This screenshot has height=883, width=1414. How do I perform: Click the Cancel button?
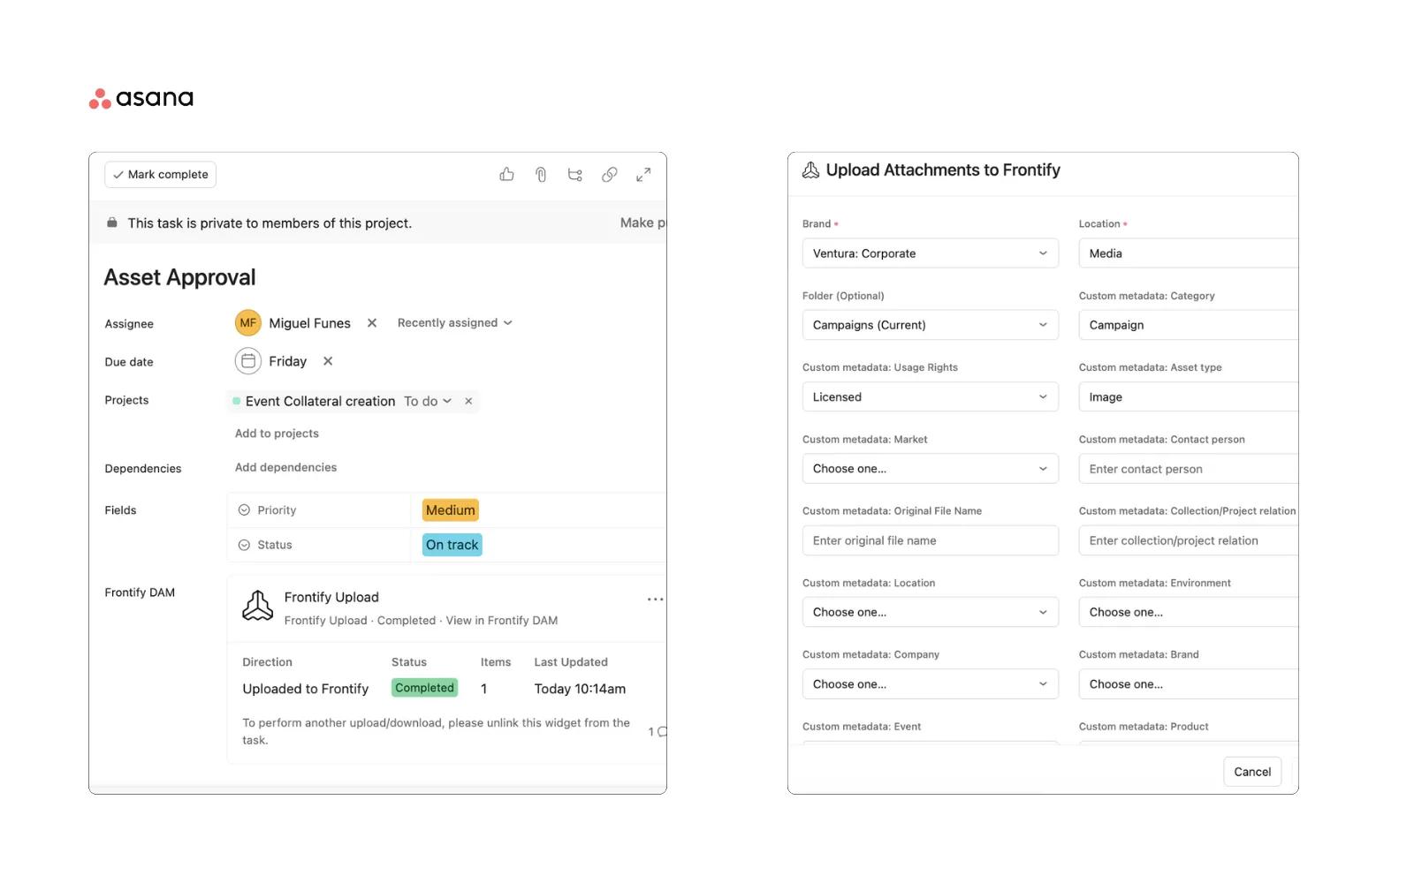click(1251, 772)
